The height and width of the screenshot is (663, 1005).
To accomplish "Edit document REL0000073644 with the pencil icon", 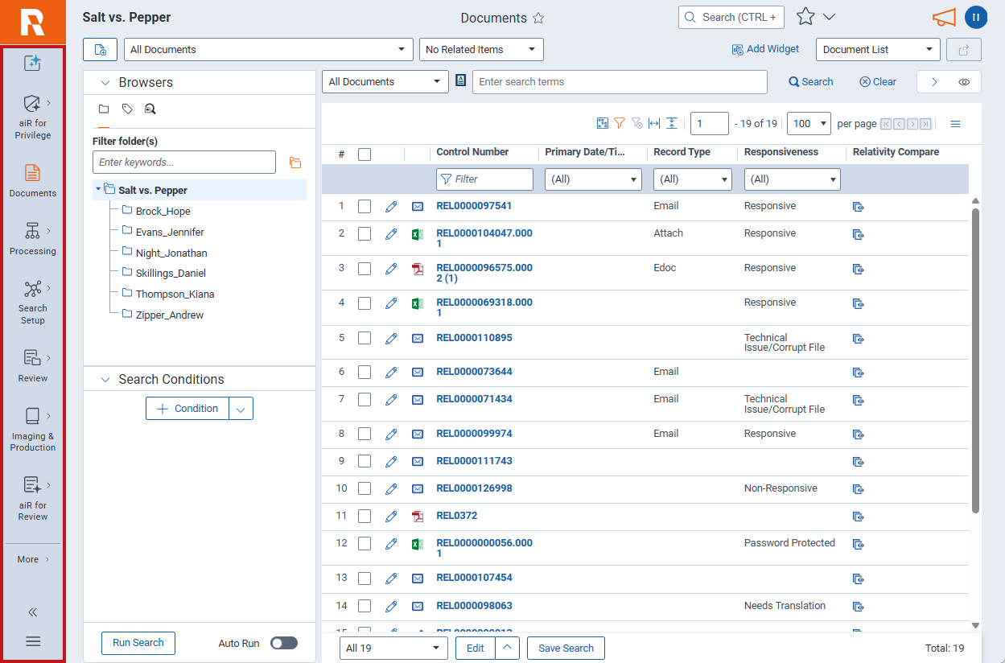I will click(391, 373).
